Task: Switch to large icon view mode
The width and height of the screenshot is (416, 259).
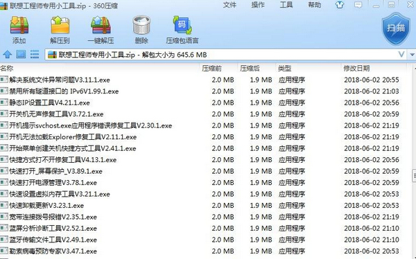Action: coord(21,54)
